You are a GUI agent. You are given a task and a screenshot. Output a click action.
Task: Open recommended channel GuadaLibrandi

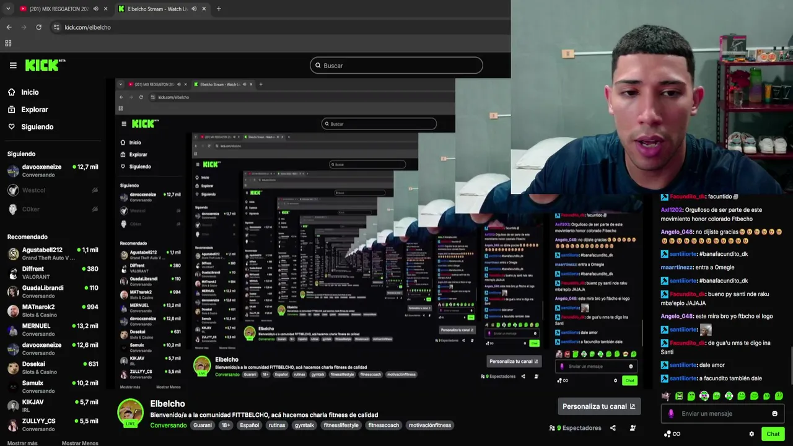(x=53, y=291)
